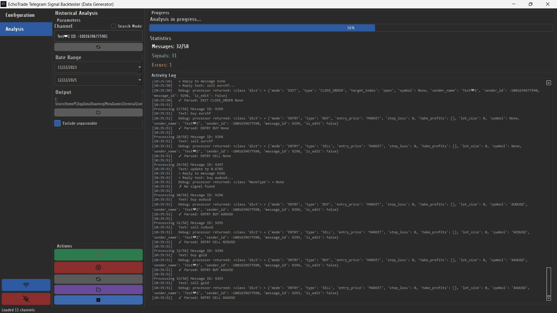Click the Errors: 1 statistic
Image resolution: width=557 pixels, height=313 pixels.
pos(162,65)
